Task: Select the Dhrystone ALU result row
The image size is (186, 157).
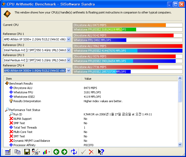Action: point(91,88)
